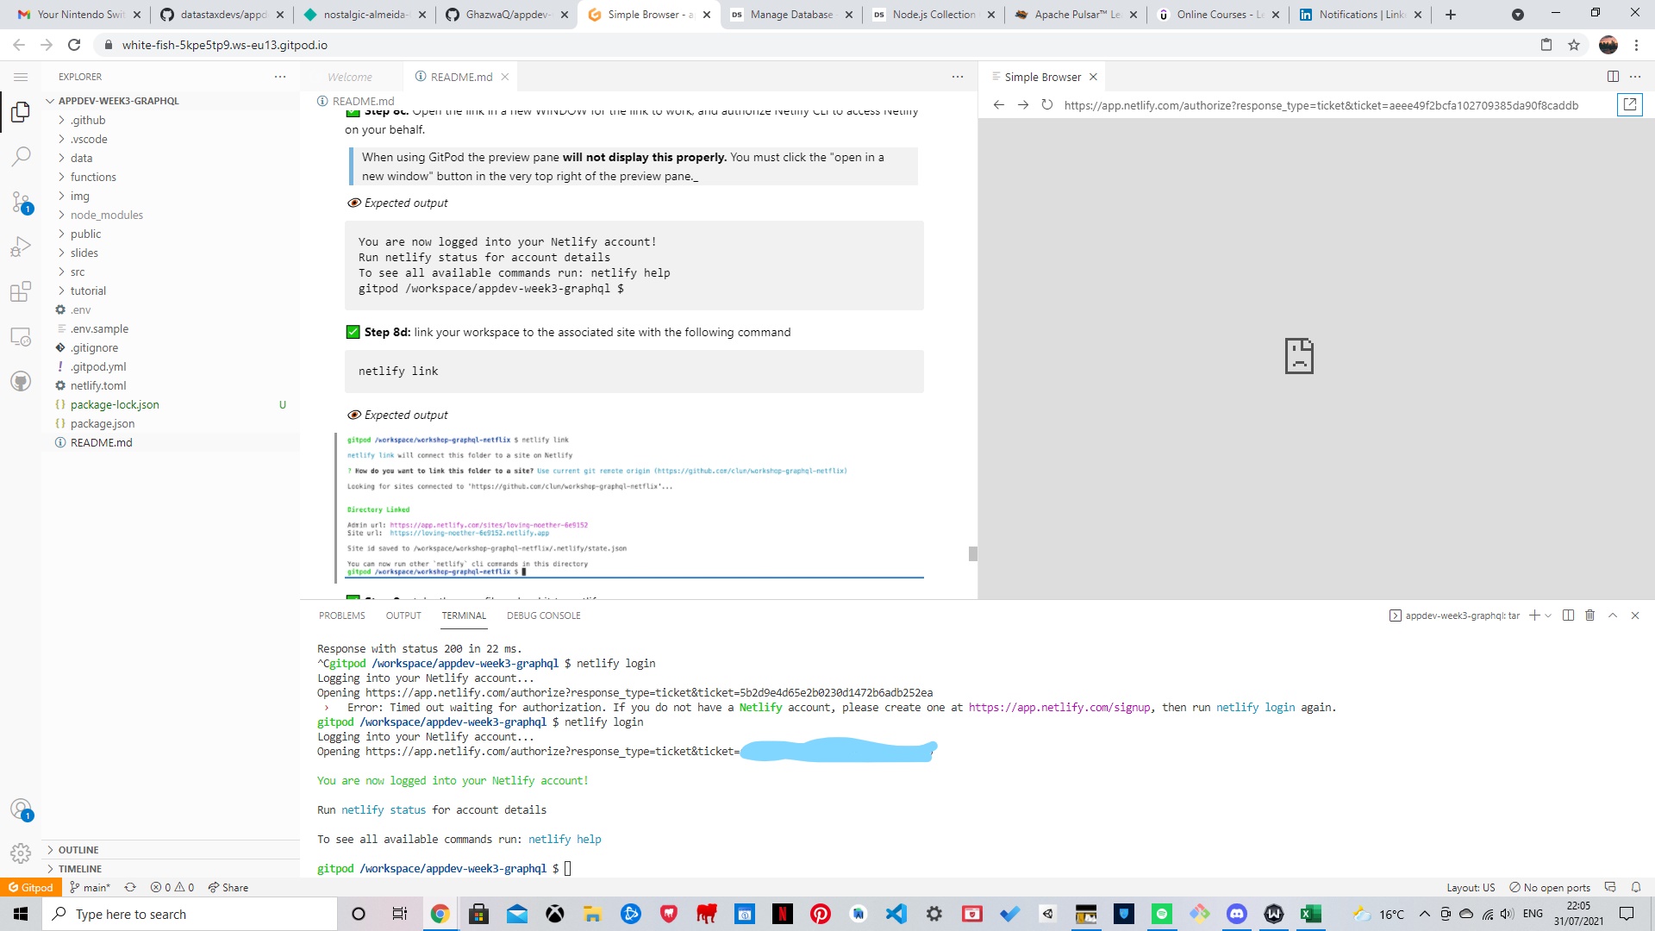
Task: Switch to the OUTPUT tab
Action: 403,615
